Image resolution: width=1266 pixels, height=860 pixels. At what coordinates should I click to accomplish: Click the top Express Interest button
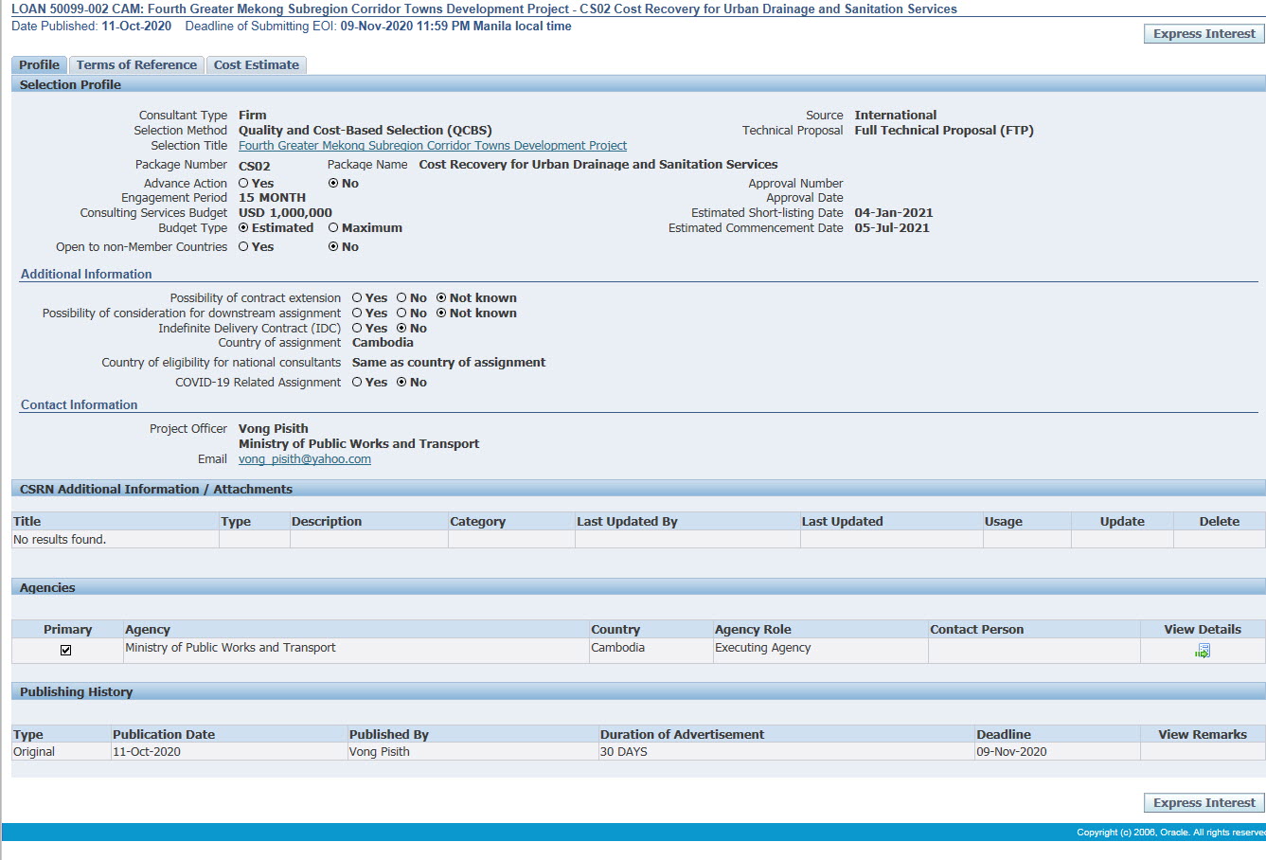coord(1204,33)
